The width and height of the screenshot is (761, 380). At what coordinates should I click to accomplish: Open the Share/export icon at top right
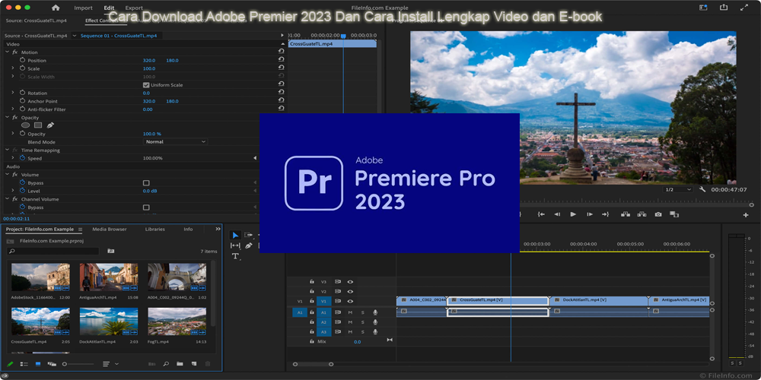coord(724,8)
